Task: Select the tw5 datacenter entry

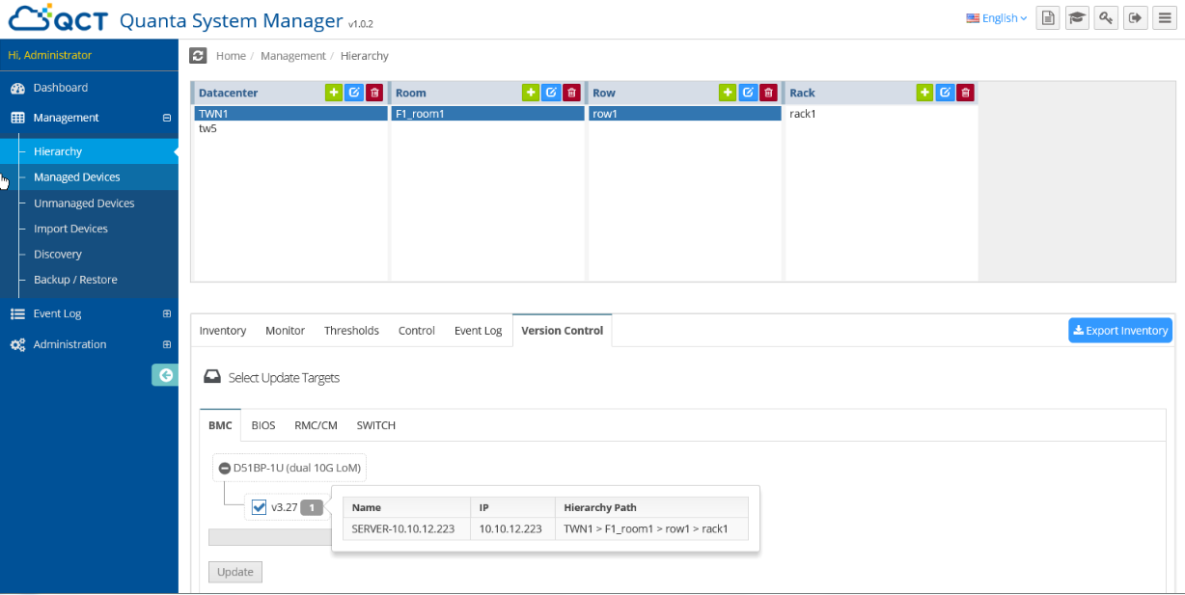Action: click(x=208, y=128)
